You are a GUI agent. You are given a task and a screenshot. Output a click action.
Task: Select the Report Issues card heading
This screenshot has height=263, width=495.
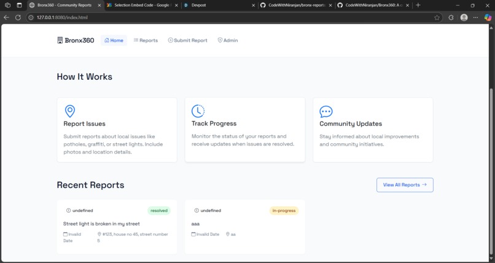pos(84,124)
